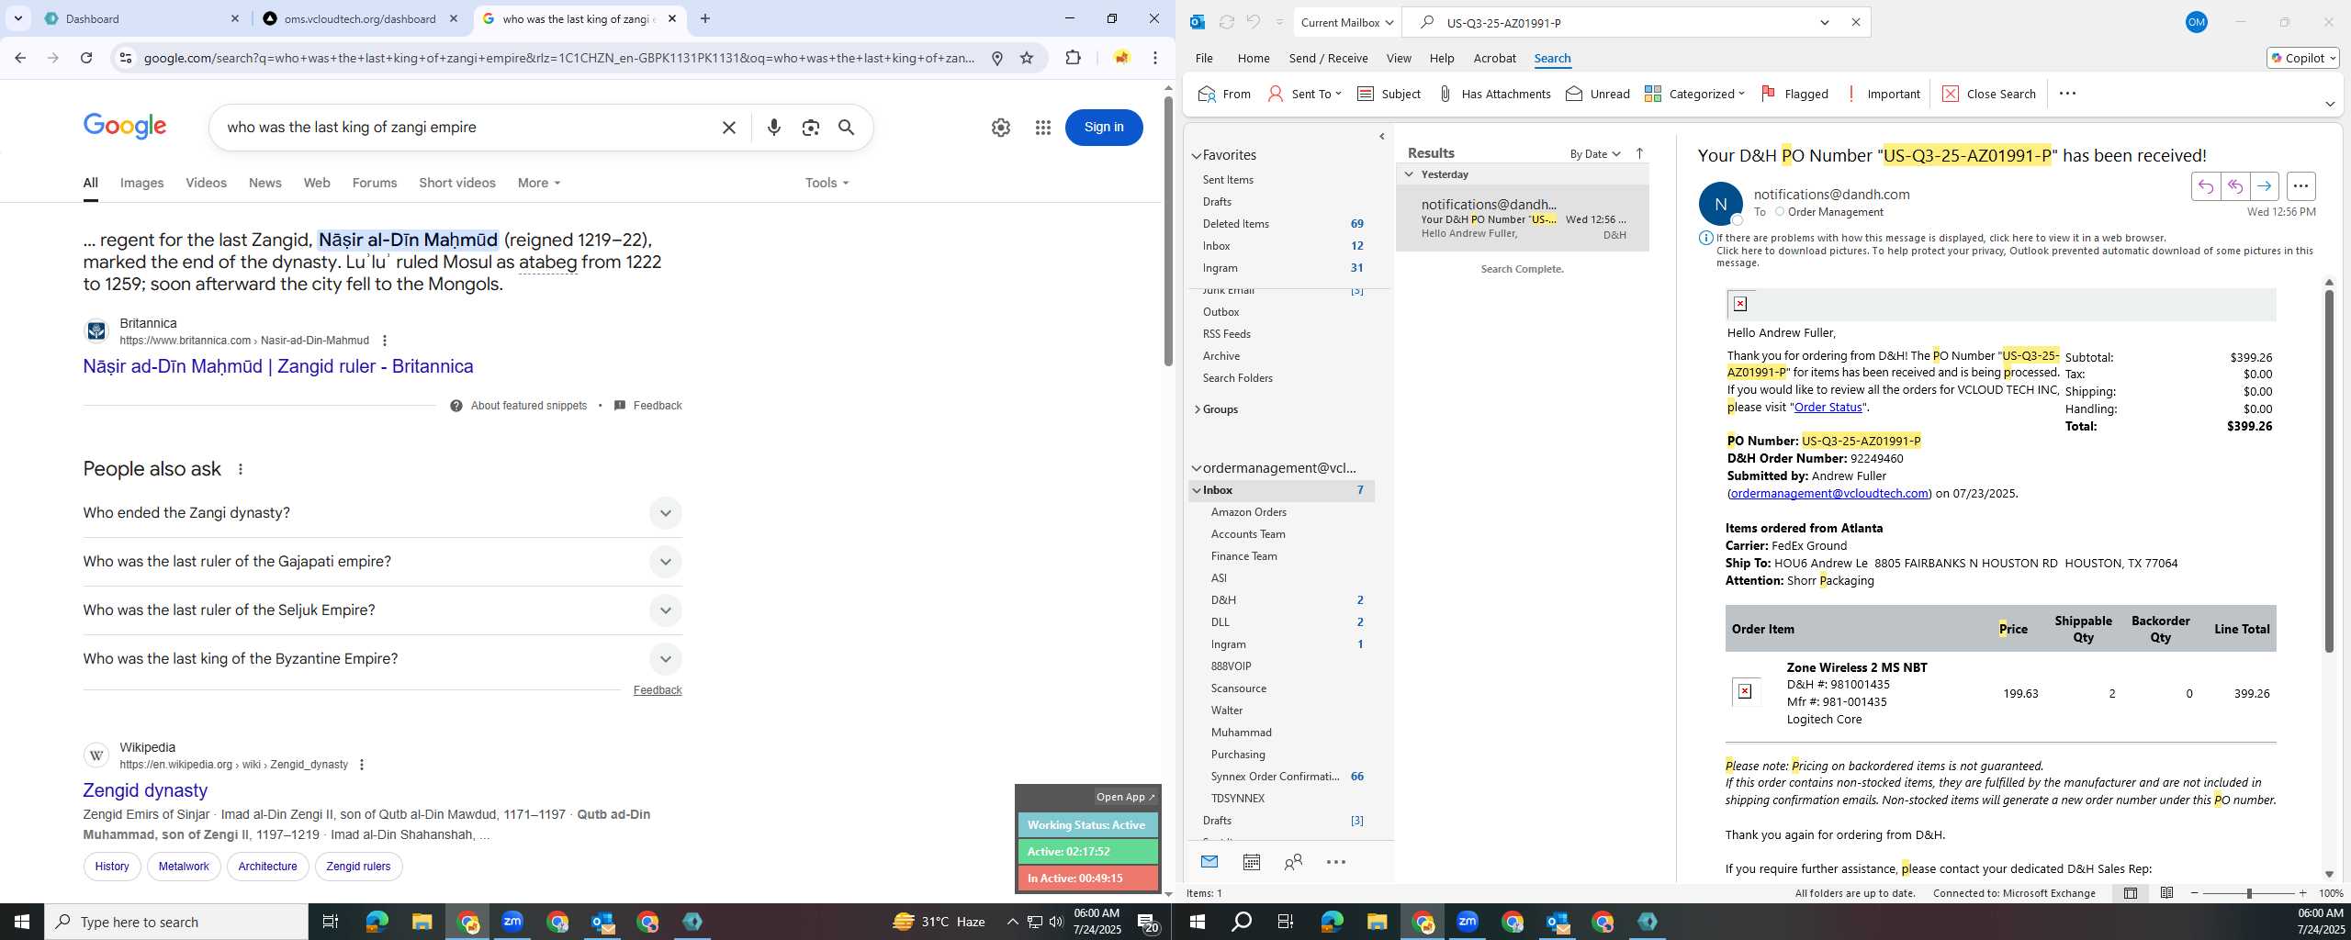Viewport: 2351px width, 940px height.
Task: Open Windows Start menu on left monitor
Action: click(x=22, y=922)
